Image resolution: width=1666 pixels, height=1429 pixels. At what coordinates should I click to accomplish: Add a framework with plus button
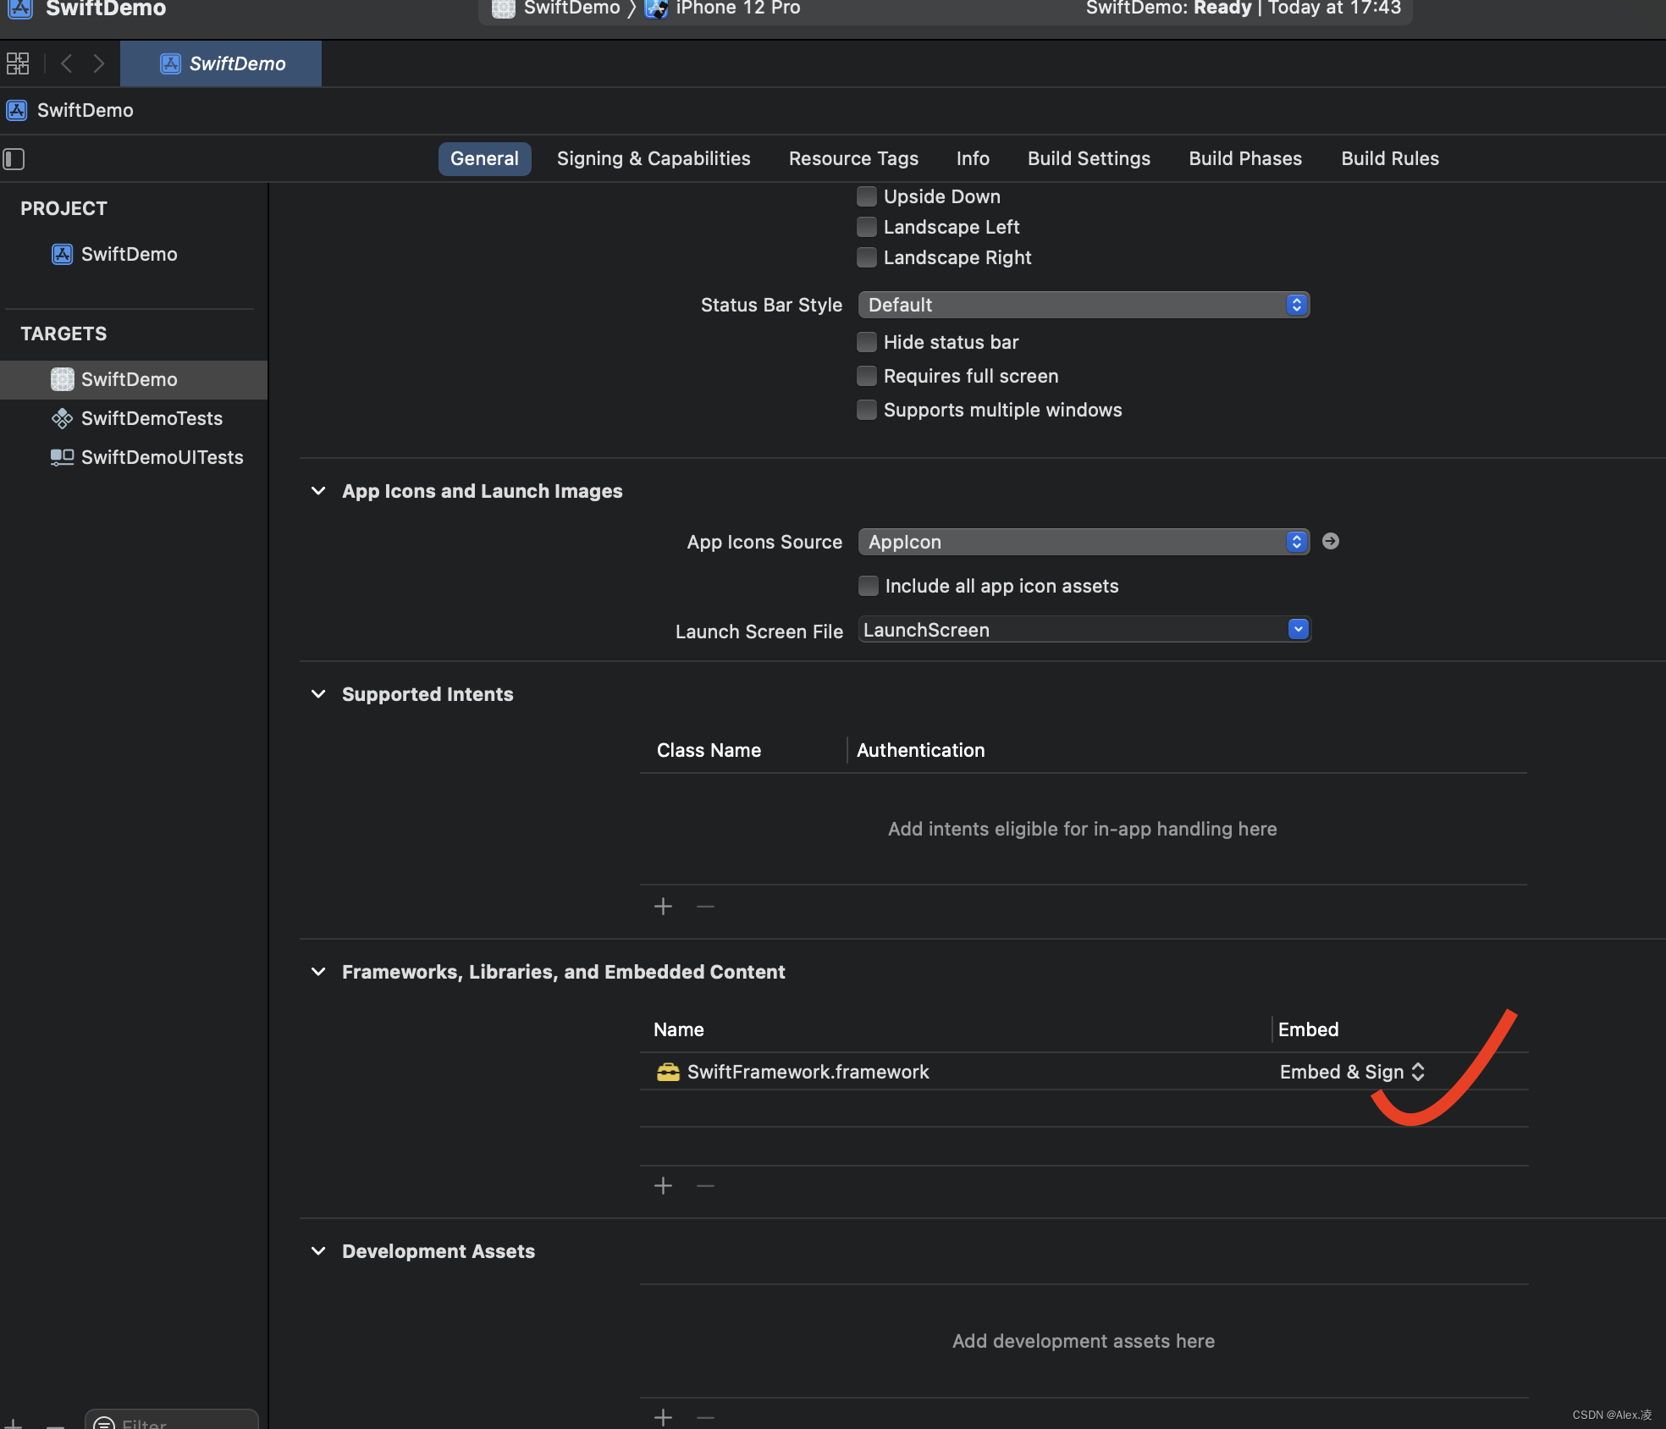tap(664, 1186)
